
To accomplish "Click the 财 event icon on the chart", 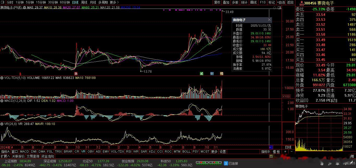I will pyautogui.click(x=212, y=74).
